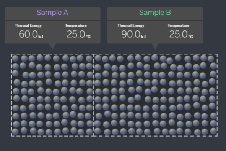
Task: Select Sample B's 90.0 thermal energy value
Action: click(131, 34)
